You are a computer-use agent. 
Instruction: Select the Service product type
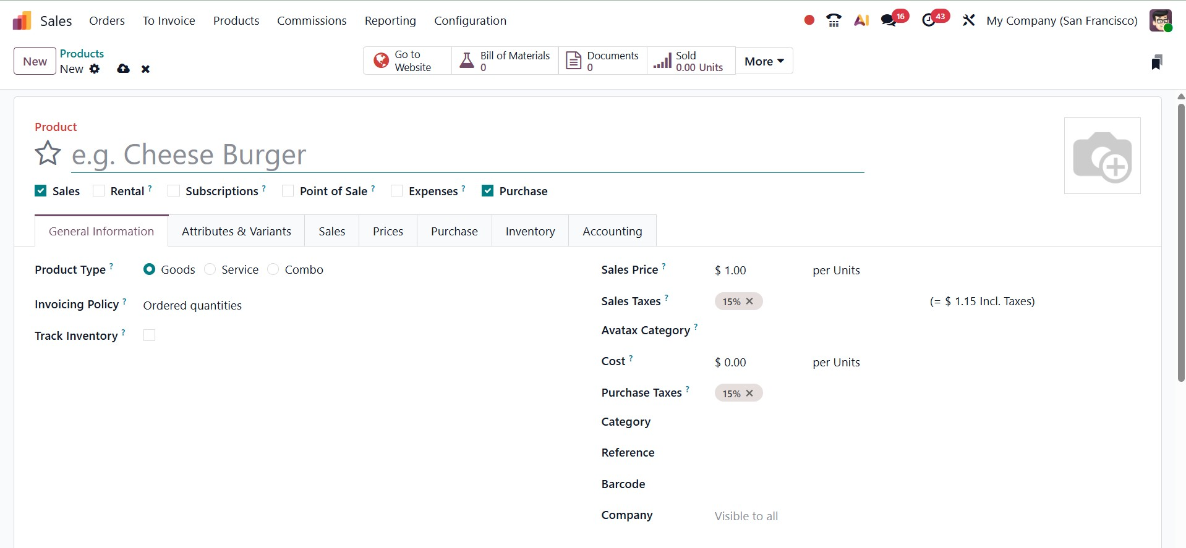(x=210, y=269)
